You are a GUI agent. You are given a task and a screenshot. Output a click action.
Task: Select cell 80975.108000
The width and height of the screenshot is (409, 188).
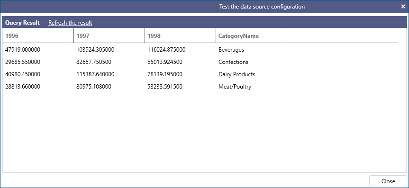tap(94, 87)
